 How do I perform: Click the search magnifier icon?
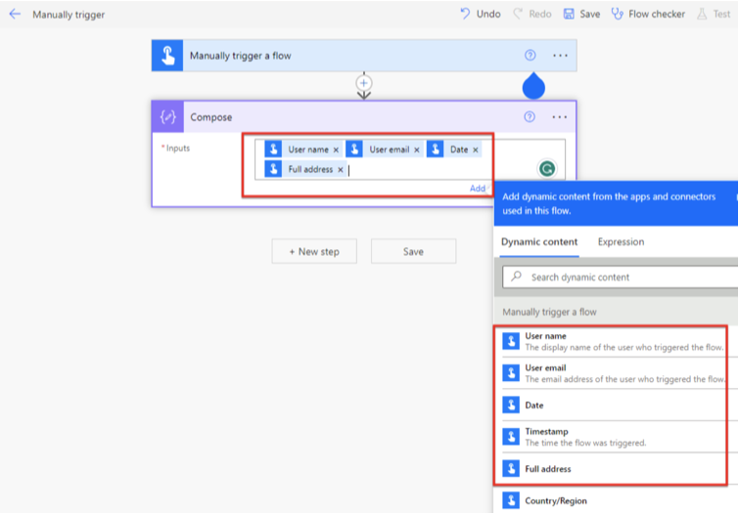pyautogui.click(x=517, y=277)
